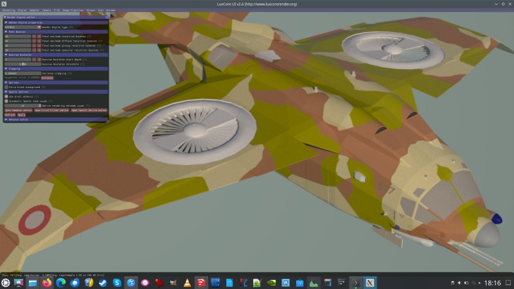The height and width of the screenshot is (289, 514).
Task: Launch Microsoft Edge from the taskbar
Action: 60,283
